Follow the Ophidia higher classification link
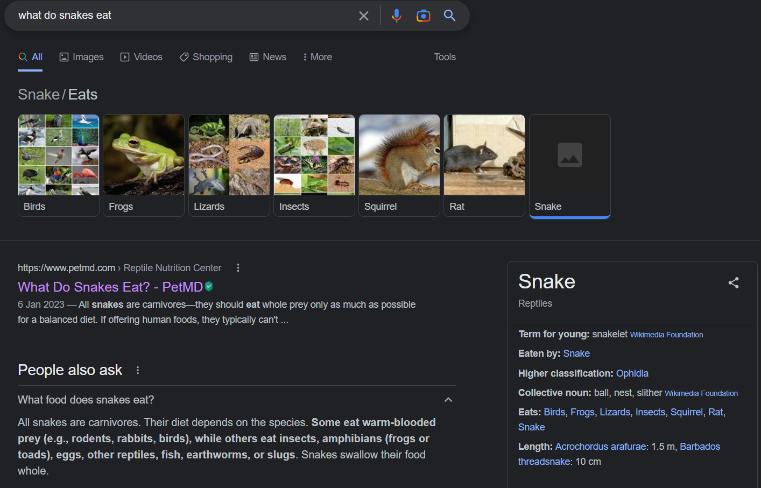Viewport: 761px width, 488px height. 632,373
